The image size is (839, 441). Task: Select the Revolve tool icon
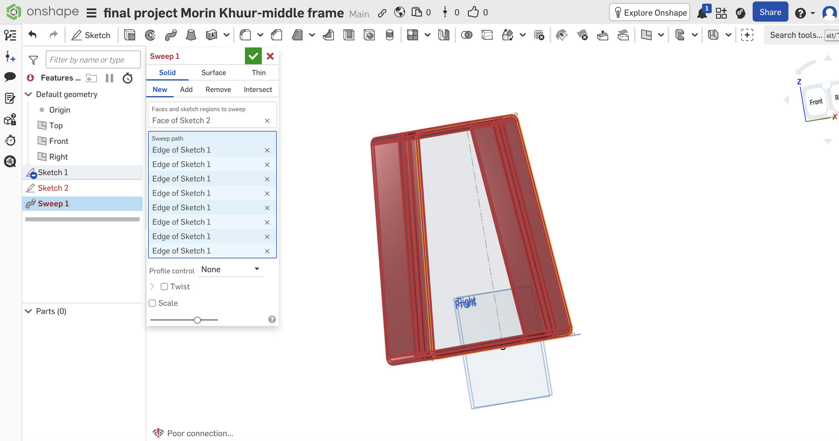[150, 35]
